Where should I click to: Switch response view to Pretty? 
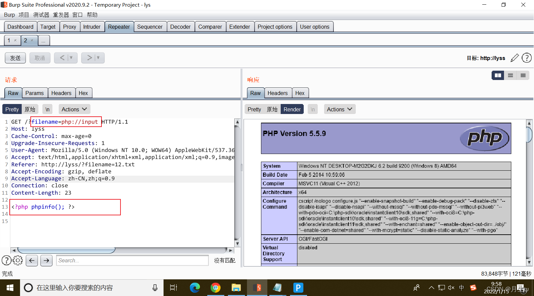(254, 109)
